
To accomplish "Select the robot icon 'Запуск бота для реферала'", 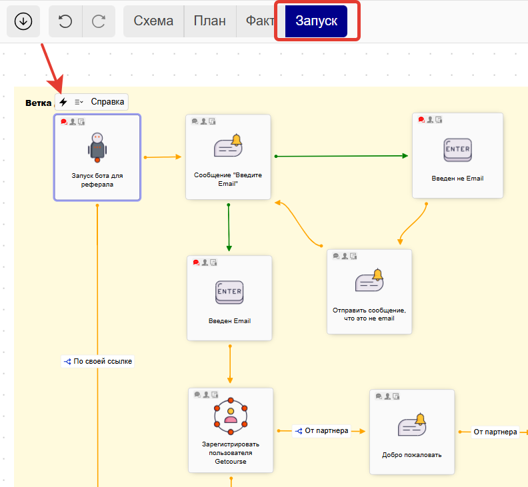I will tap(97, 147).
